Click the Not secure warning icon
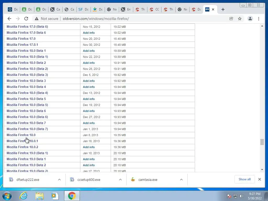The image size is (268, 201). (x=37, y=19)
